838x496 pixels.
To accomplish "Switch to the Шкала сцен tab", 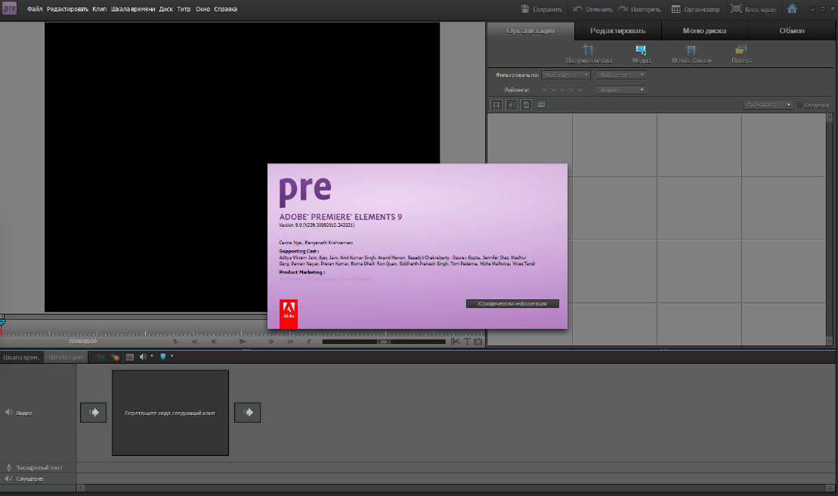I will [x=66, y=357].
